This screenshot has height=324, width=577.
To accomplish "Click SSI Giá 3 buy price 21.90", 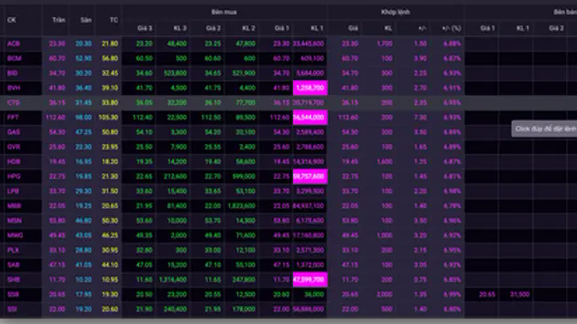I will pos(144,309).
